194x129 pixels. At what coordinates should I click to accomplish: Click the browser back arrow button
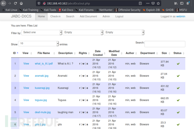(x=3, y=4)
